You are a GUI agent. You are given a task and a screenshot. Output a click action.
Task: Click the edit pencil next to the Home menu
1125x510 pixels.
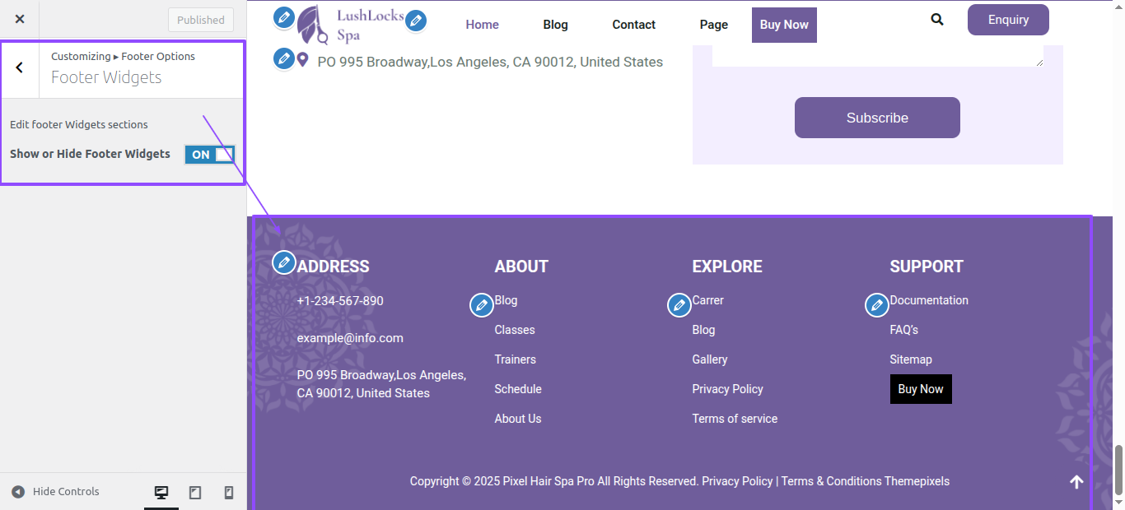pyautogui.click(x=417, y=21)
